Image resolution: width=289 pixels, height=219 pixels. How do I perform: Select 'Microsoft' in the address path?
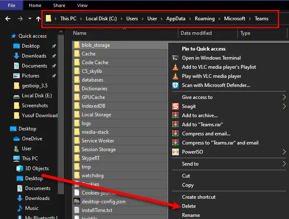(235, 19)
